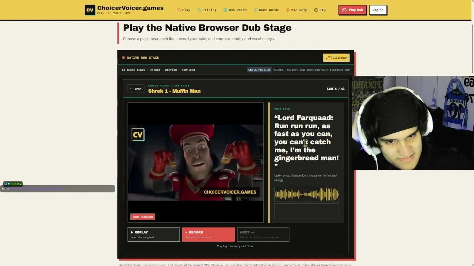
Task: Click the Shrek video preview
Action: [196, 163]
